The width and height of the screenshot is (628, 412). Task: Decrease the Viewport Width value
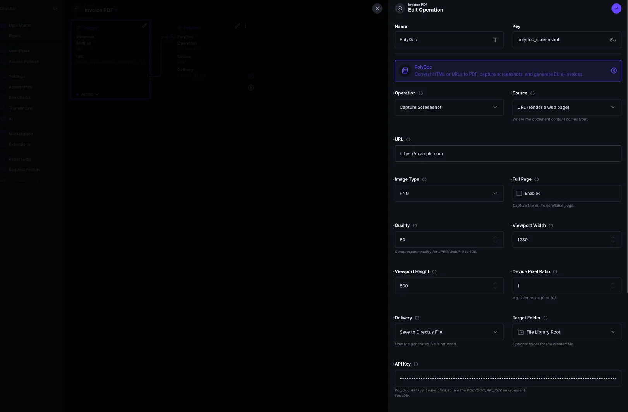pos(613,242)
